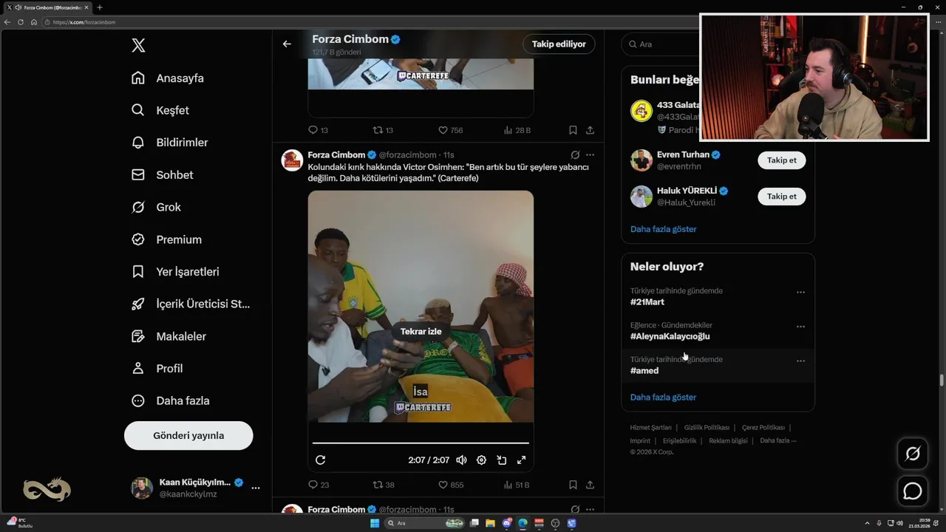
Task: Click the floating Grok button
Action: tap(913, 454)
